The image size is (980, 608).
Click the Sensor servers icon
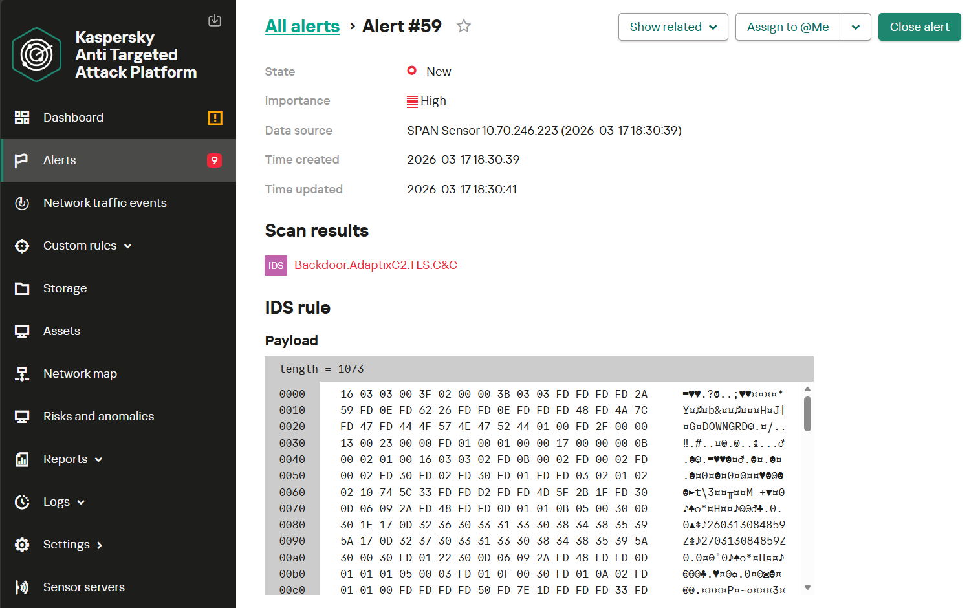tap(22, 587)
